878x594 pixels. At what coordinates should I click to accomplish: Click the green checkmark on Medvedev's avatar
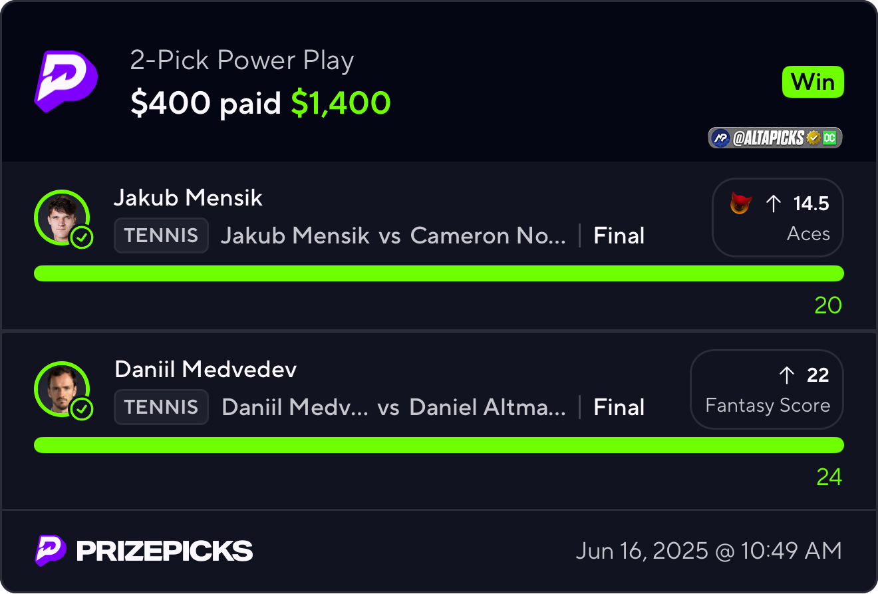point(82,409)
